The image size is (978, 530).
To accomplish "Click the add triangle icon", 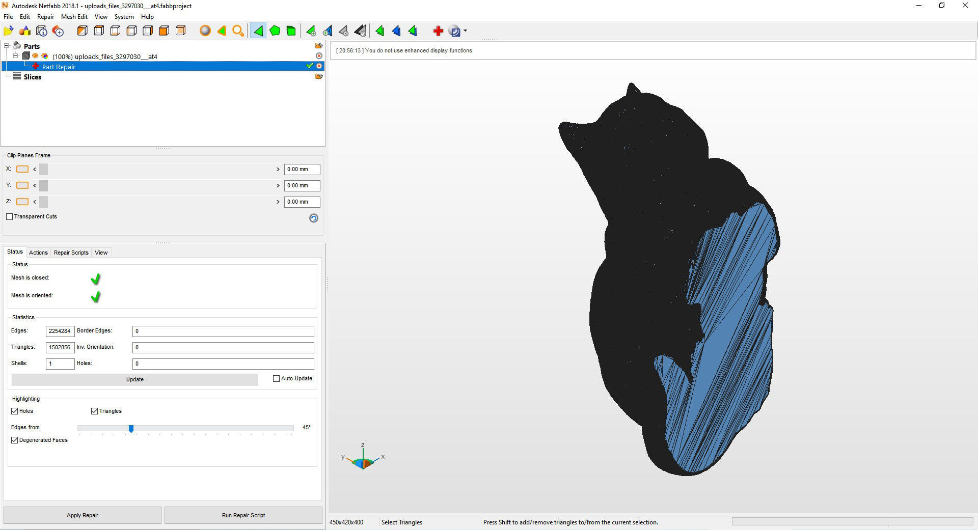I will tap(311, 31).
